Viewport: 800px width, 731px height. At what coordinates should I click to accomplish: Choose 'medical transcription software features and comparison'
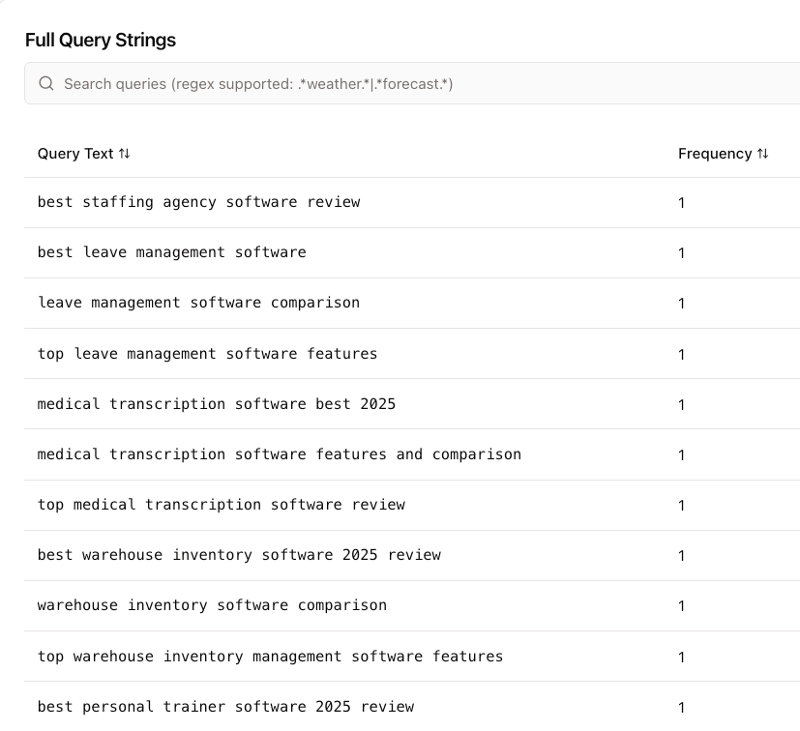pos(279,454)
